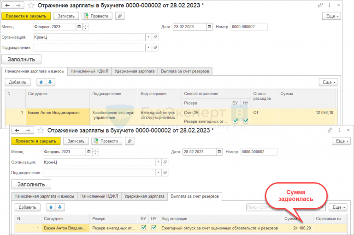This screenshot has width=354, height=235.
Task: Click the paperclip attachments icon in upper window
Action: point(120,16)
